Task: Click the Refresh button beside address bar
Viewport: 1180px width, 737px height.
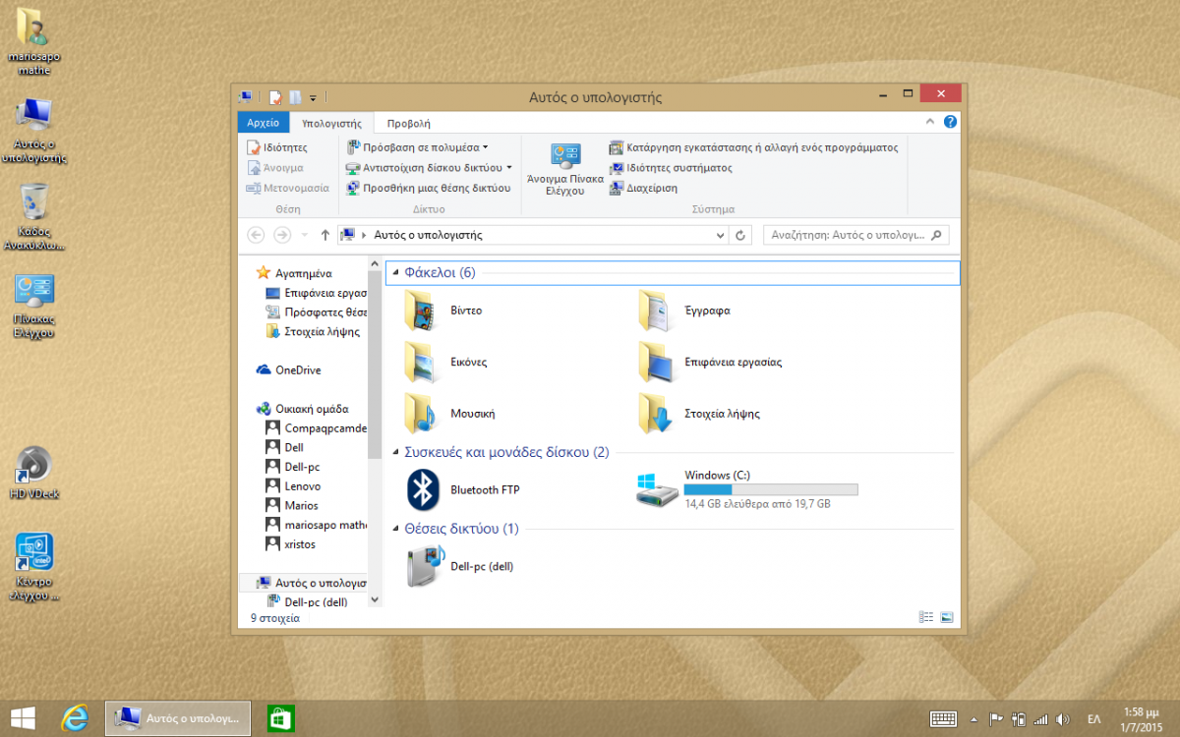Action: point(742,235)
